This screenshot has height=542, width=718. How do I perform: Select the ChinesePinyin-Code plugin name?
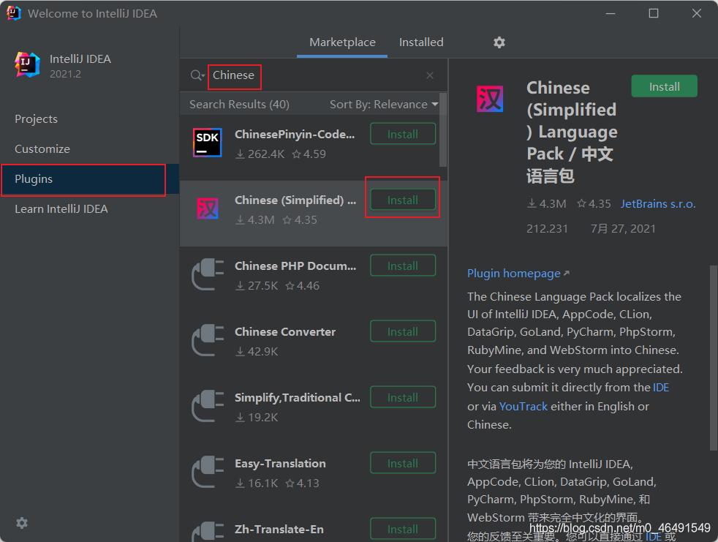coord(295,135)
